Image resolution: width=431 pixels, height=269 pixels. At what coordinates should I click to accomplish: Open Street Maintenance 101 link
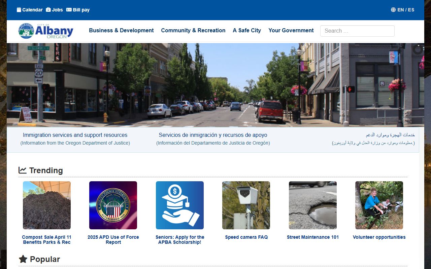click(313, 237)
